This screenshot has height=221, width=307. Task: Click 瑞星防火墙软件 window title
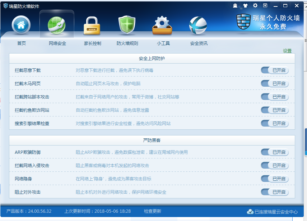tap(24, 6)
